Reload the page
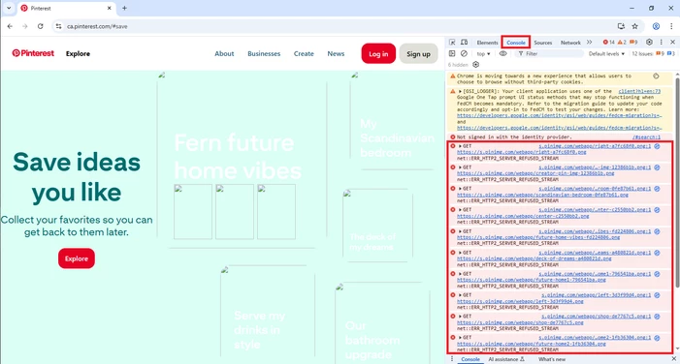680x364 pixels. tap(41, 26)
